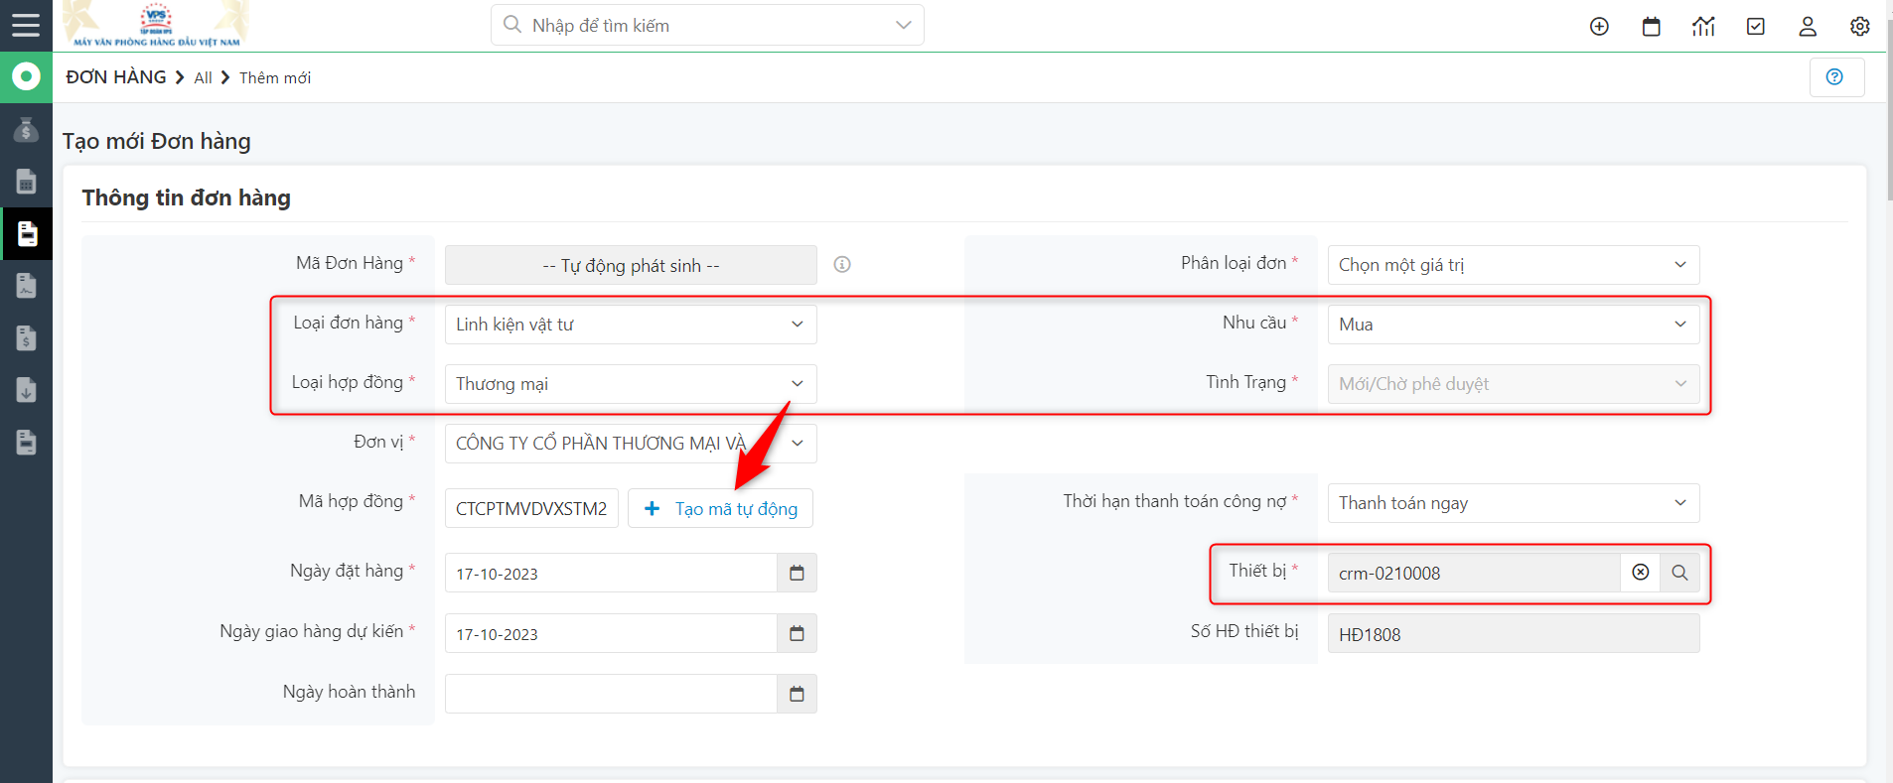Click the help question mark button

[x=1836, y=77]
